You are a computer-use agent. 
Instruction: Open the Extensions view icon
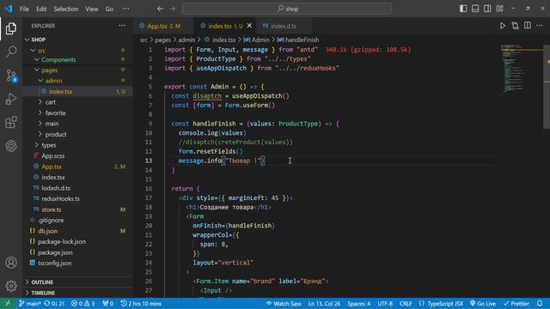[11, 122]
